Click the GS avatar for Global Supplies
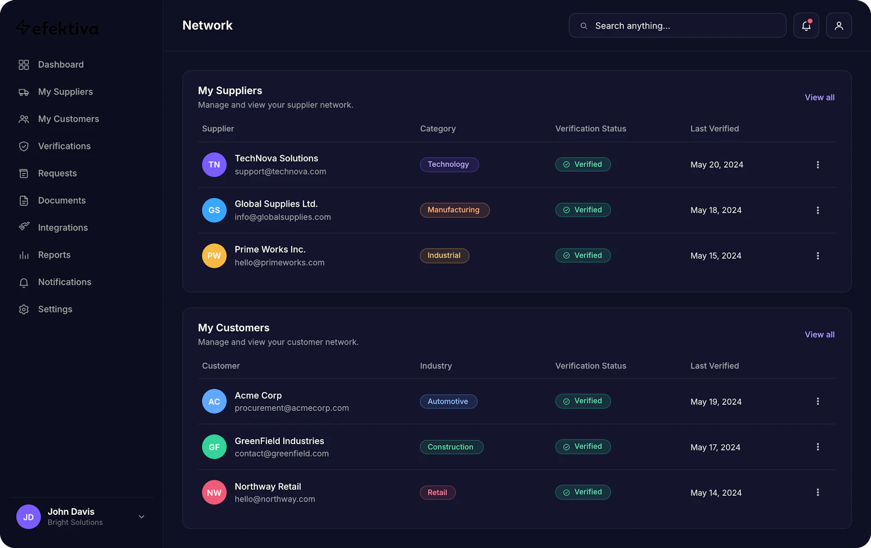 pyautogui.click(x=214, y=210)
